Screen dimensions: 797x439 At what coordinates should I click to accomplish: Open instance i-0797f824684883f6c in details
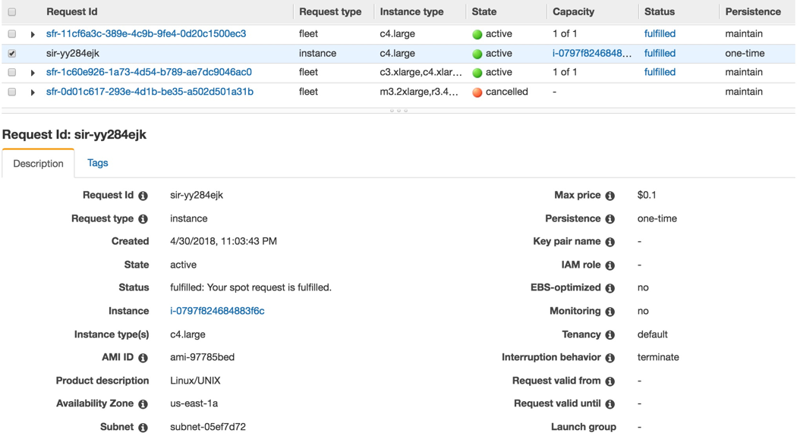[x=217, y=311]
